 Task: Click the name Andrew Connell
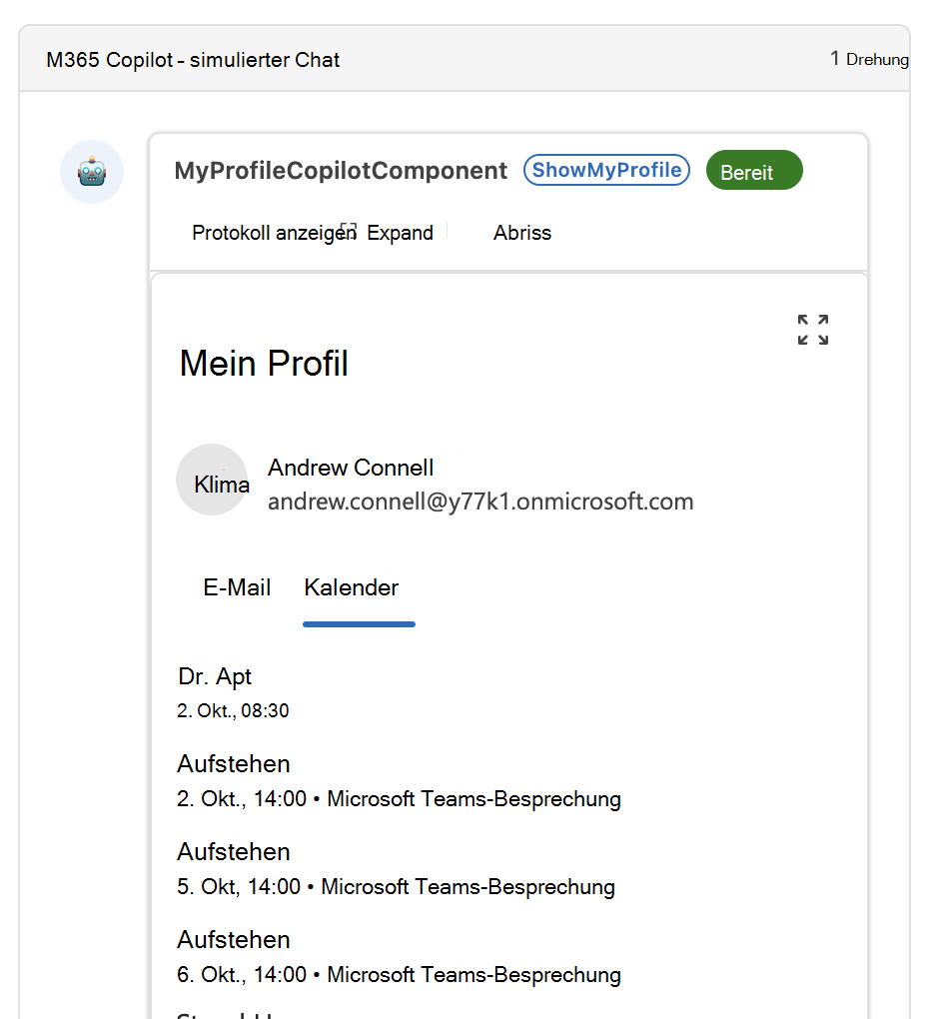click(x=351, y=468)
